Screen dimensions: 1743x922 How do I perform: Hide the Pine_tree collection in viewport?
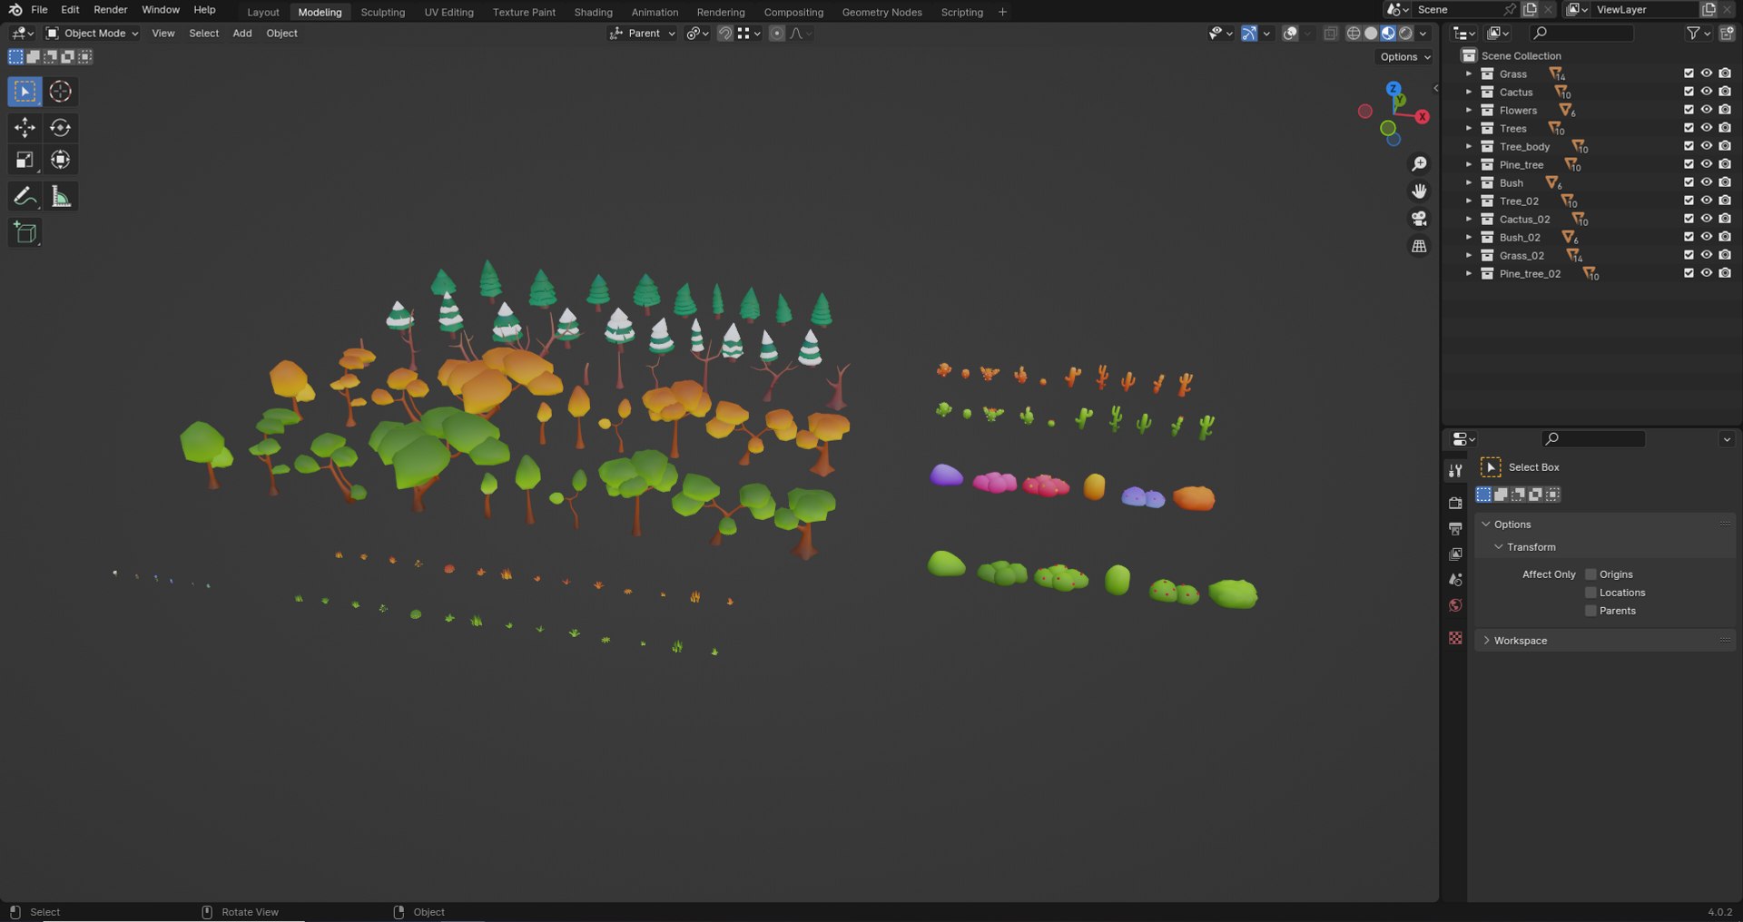pos(1707,164)
